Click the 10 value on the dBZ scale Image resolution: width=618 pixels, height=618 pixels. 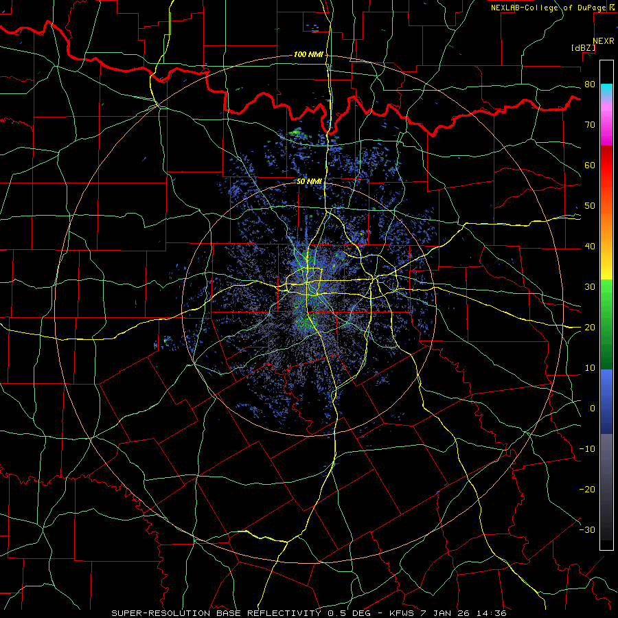pos(590,368)
